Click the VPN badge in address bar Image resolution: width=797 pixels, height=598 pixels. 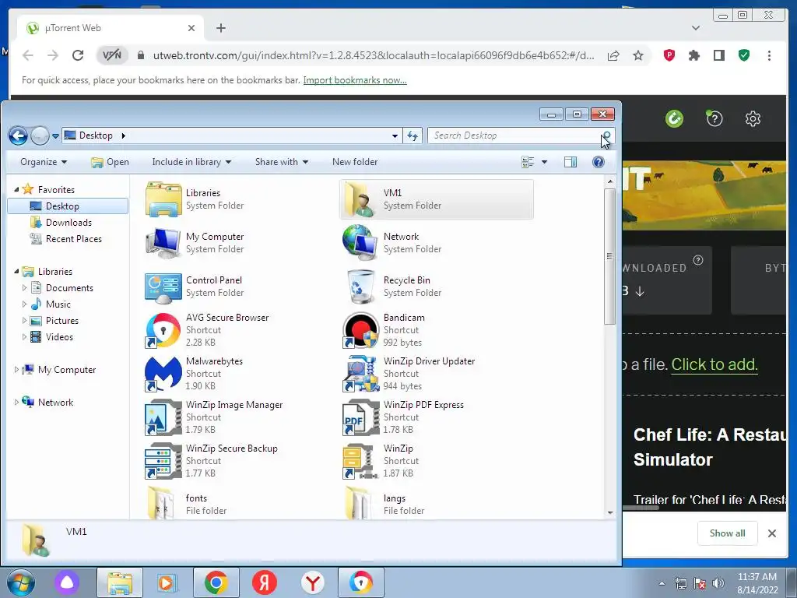[112, 55]
